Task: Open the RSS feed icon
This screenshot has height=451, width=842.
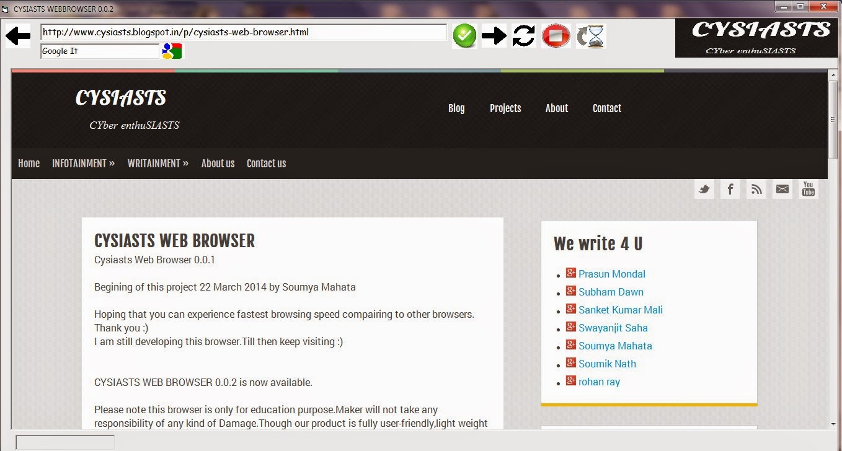Action: (756, 189)
